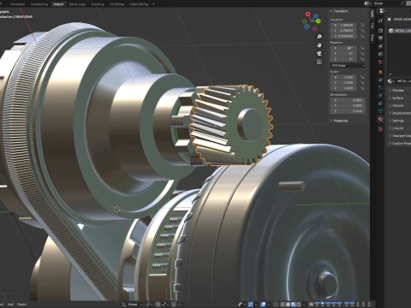This screenshot has height=308, width=411.
Task: Open the Physics properties tab icon
Action: pos(380,96)
